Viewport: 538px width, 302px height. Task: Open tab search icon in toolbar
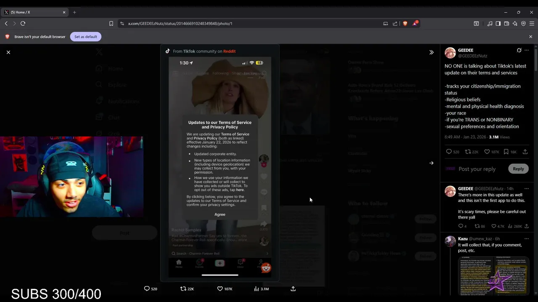coord(476,23)
